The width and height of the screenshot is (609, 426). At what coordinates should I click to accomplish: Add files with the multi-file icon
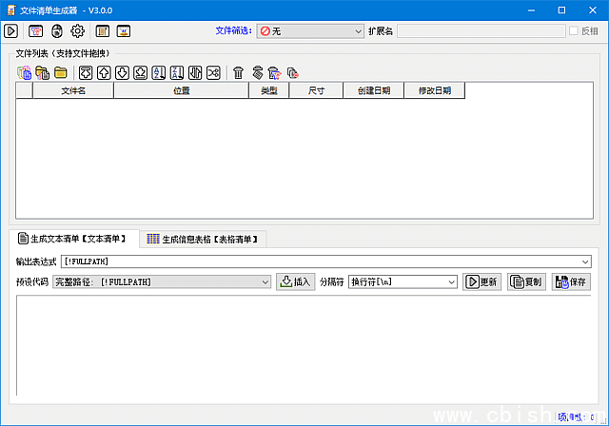tap(24, 72)
